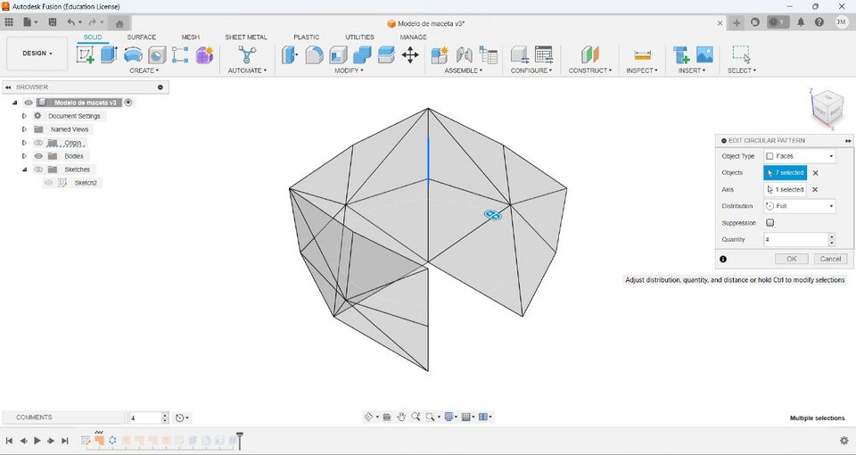This screenshot has height=455, width=856.
Task: Switch to the PLASTIC tab
Action: click(306, 37)
